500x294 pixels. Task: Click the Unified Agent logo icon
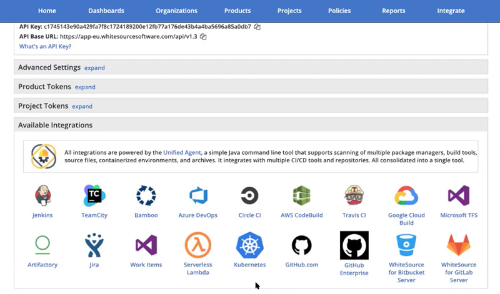click(x=44, y=157)
